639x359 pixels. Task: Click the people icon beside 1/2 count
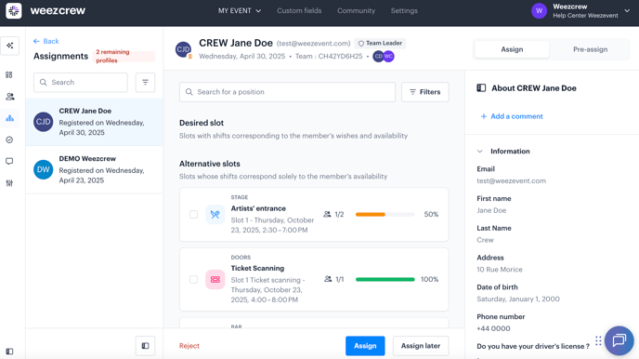tap(327, 214)
